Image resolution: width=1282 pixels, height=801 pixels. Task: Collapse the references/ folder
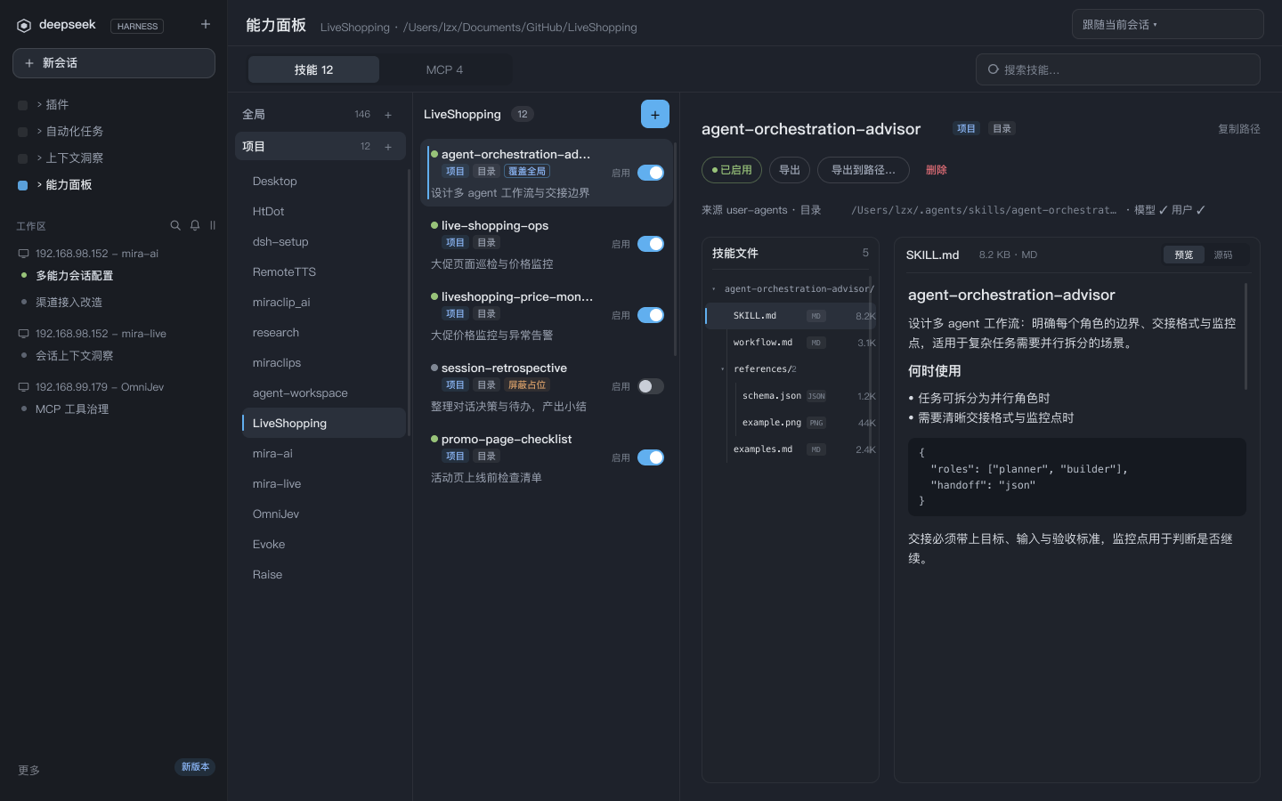[723, 369]
